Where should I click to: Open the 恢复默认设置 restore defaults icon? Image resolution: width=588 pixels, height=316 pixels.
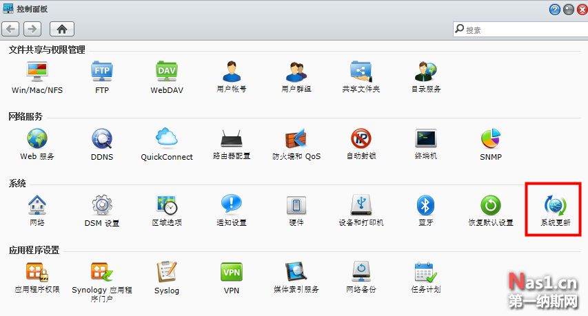(491, 205)
